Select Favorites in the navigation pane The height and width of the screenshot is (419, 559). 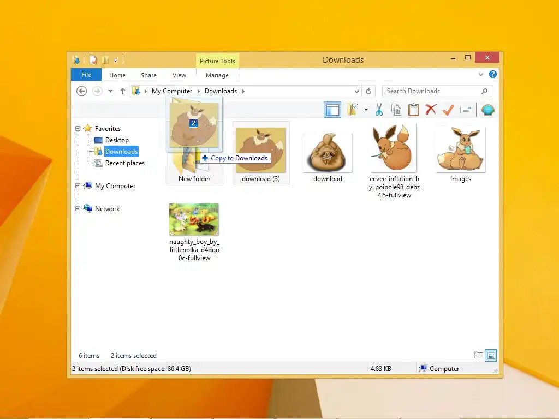coord(108,129)
